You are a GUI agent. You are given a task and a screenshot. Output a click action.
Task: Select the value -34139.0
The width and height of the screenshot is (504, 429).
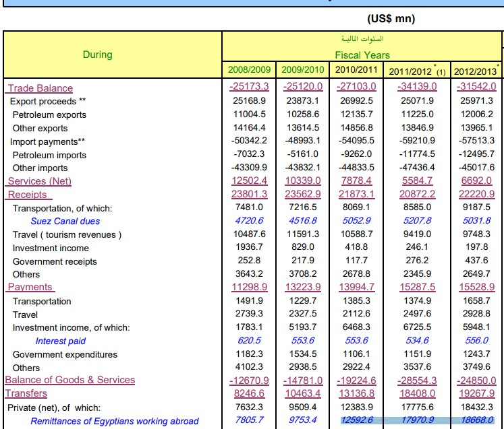tap(417, 86)
